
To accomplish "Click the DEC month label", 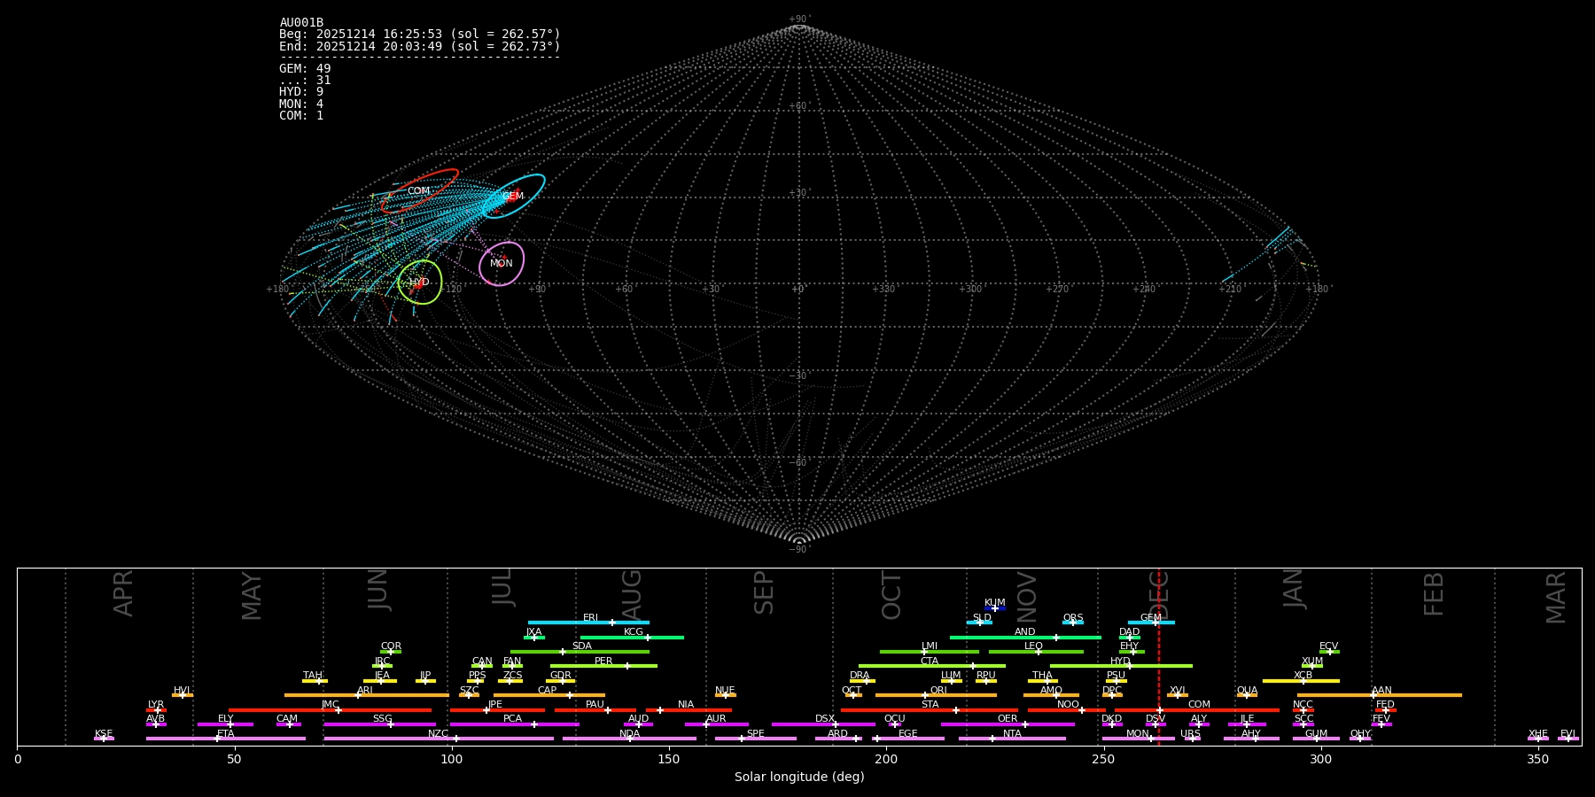I will pyautogui.click(x=1159, y=594).
